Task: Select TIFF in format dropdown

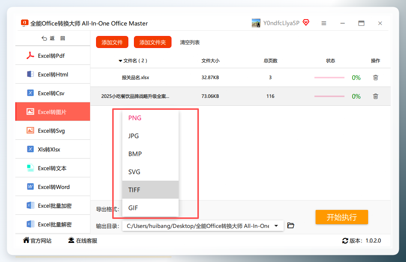Action: [150, 190]
